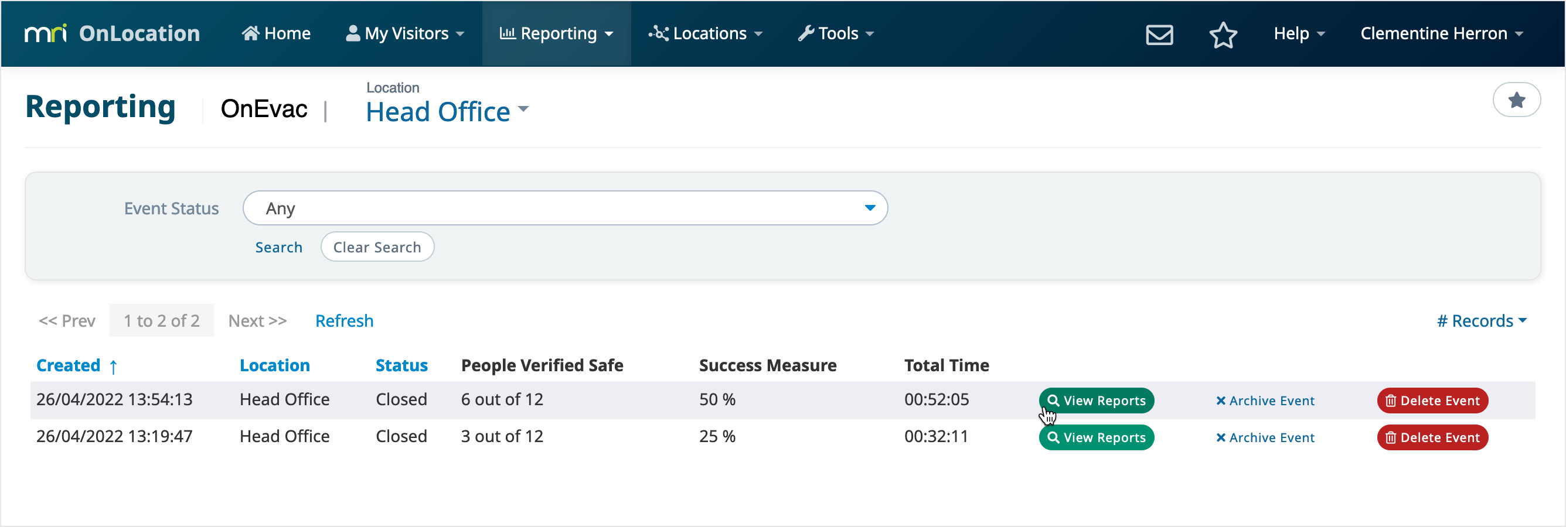Sort by the Location column
Image resolution: width=1566 pixels, height=527 pixels.
pos(275,365)
